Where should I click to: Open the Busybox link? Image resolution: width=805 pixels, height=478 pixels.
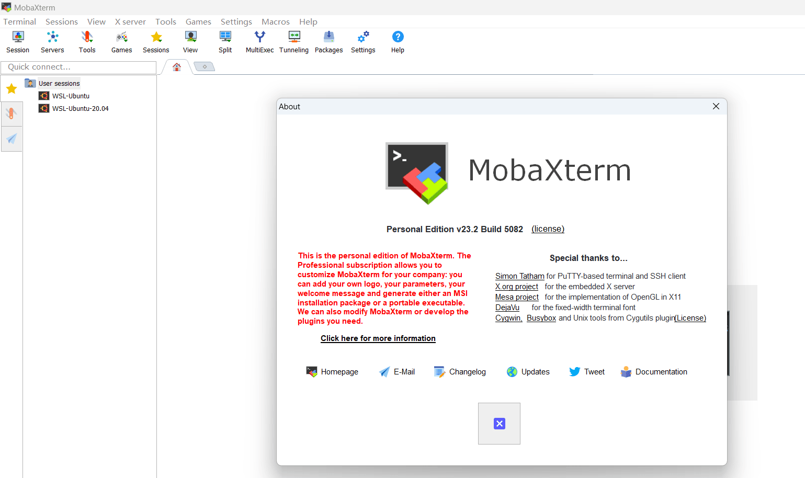[x=541, y=318]
